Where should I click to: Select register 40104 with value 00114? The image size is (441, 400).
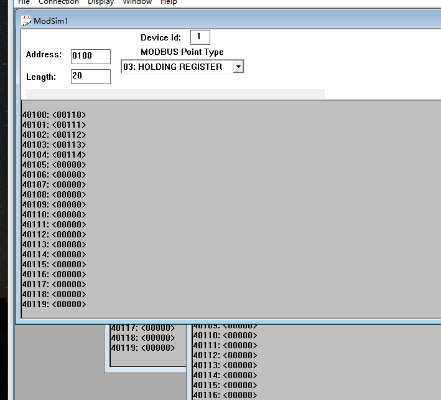(54, 155)
